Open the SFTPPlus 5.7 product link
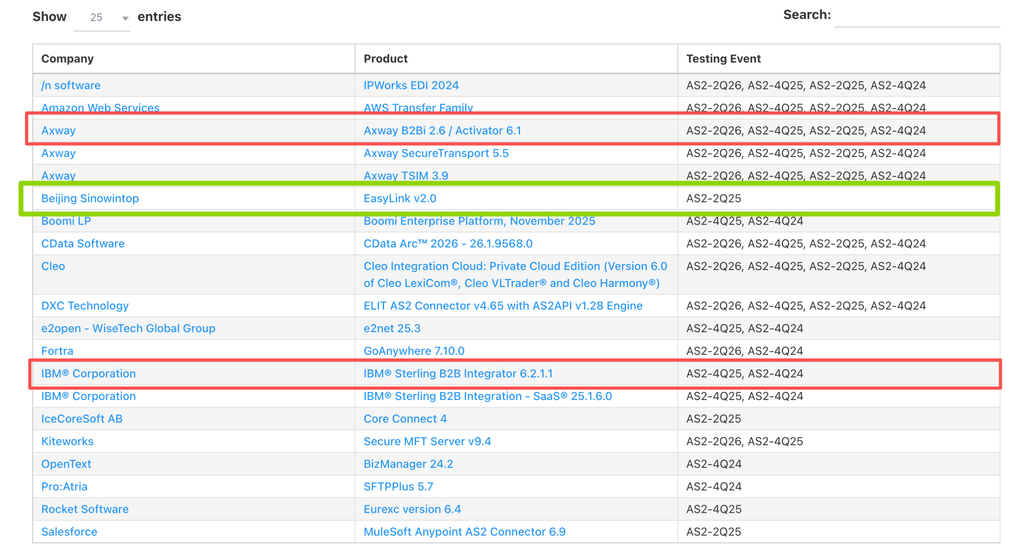1036x557 pixels. click(x=398, y=487)
